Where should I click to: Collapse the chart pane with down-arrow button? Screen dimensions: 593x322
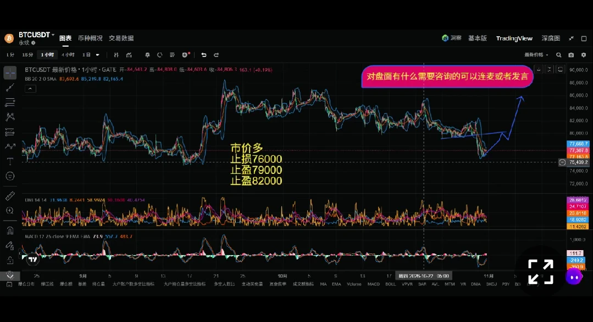pos(539,70)
